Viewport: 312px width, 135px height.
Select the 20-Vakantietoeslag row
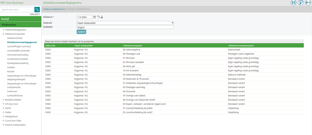tap(174, 75)
